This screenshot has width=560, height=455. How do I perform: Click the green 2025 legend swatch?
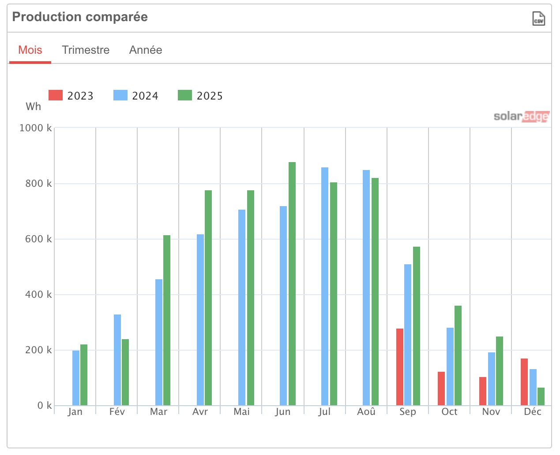coord(185,95)
